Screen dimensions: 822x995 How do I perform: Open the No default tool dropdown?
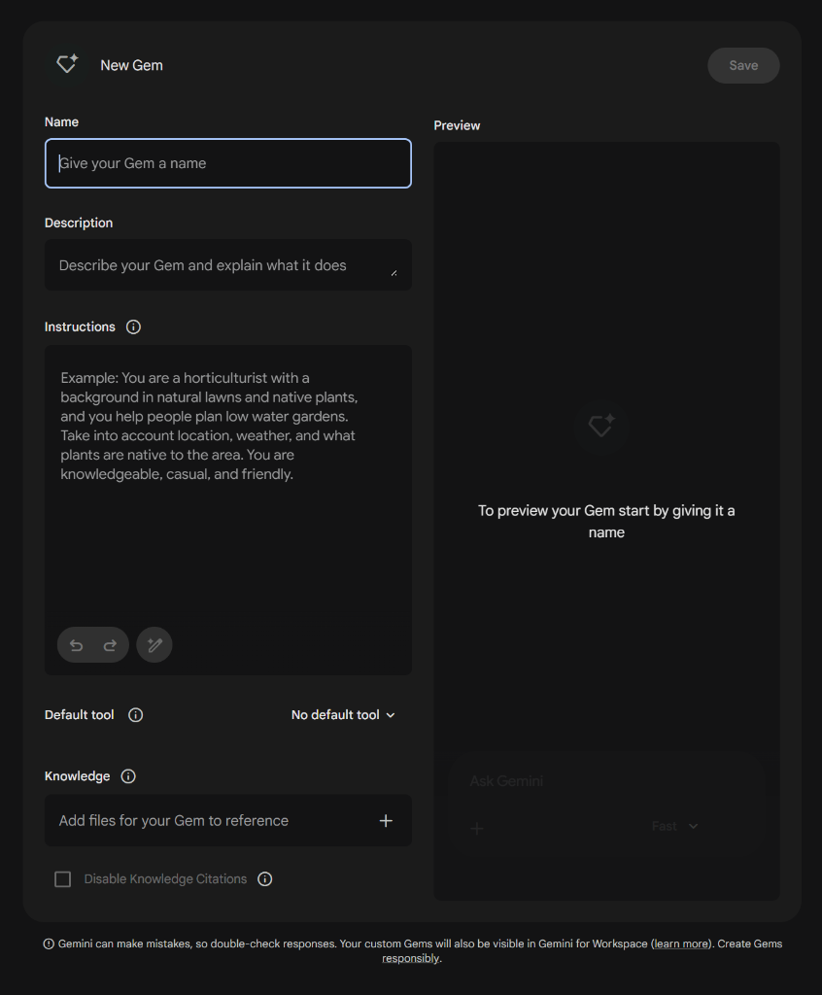point(343,715)
